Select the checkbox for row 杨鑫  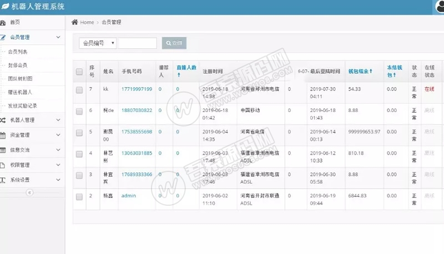[x=79, y=197]
